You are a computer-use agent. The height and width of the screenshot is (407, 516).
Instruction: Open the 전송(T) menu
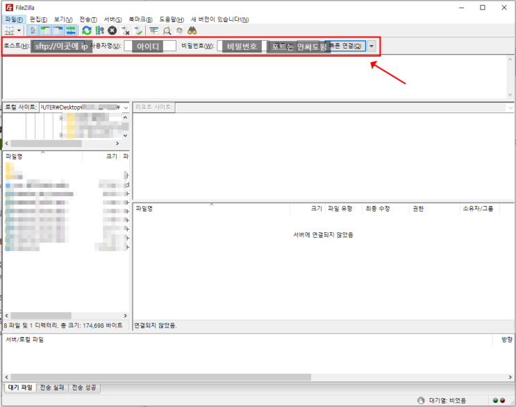(x=88, y=19)
